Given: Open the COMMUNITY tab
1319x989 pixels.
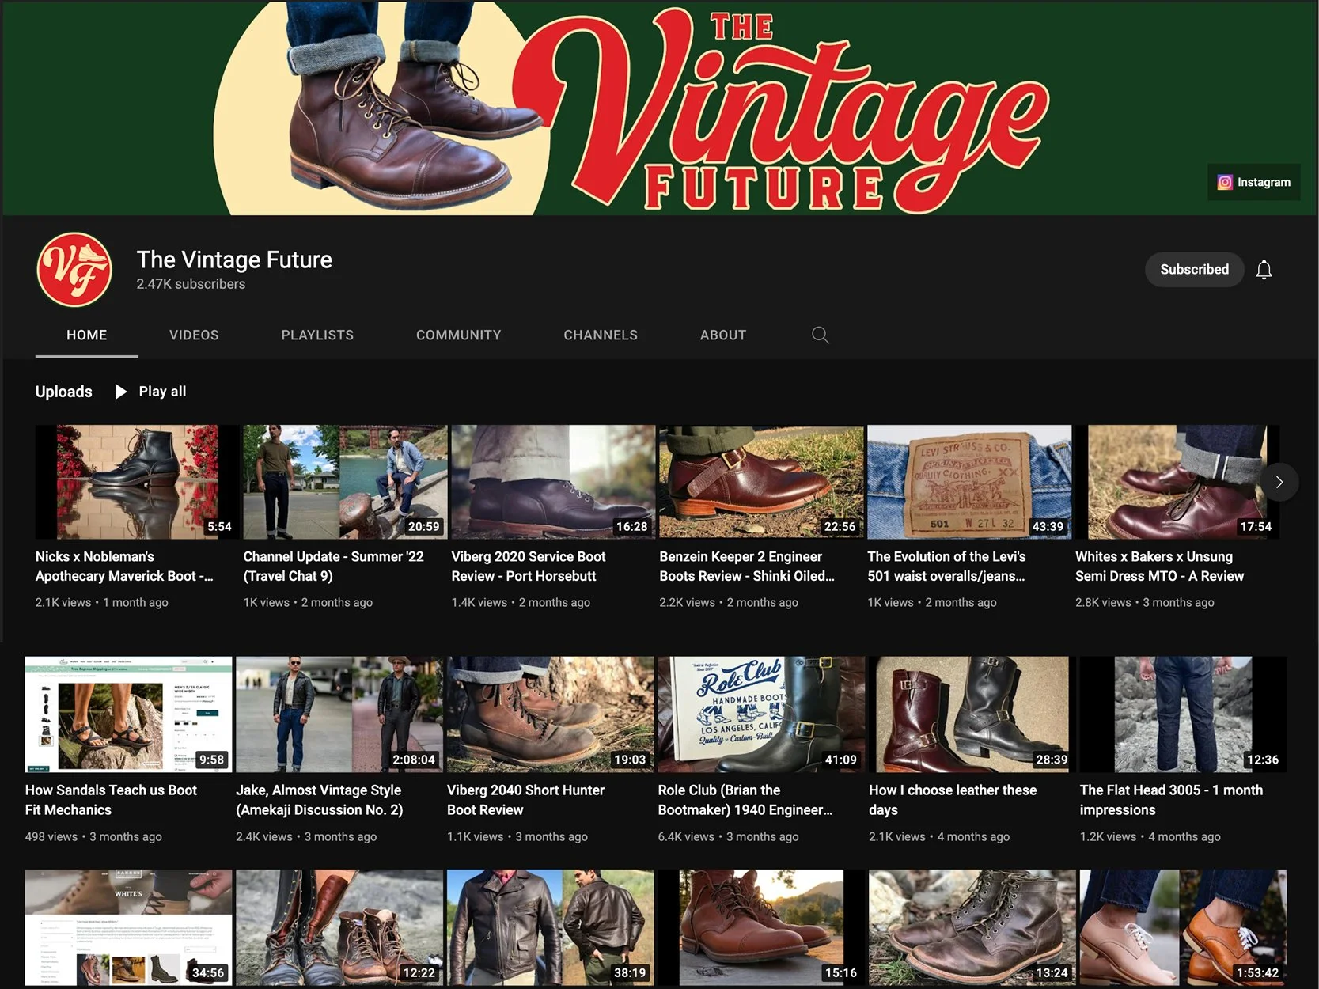Looking at the screenshot, I should (458, 335).
